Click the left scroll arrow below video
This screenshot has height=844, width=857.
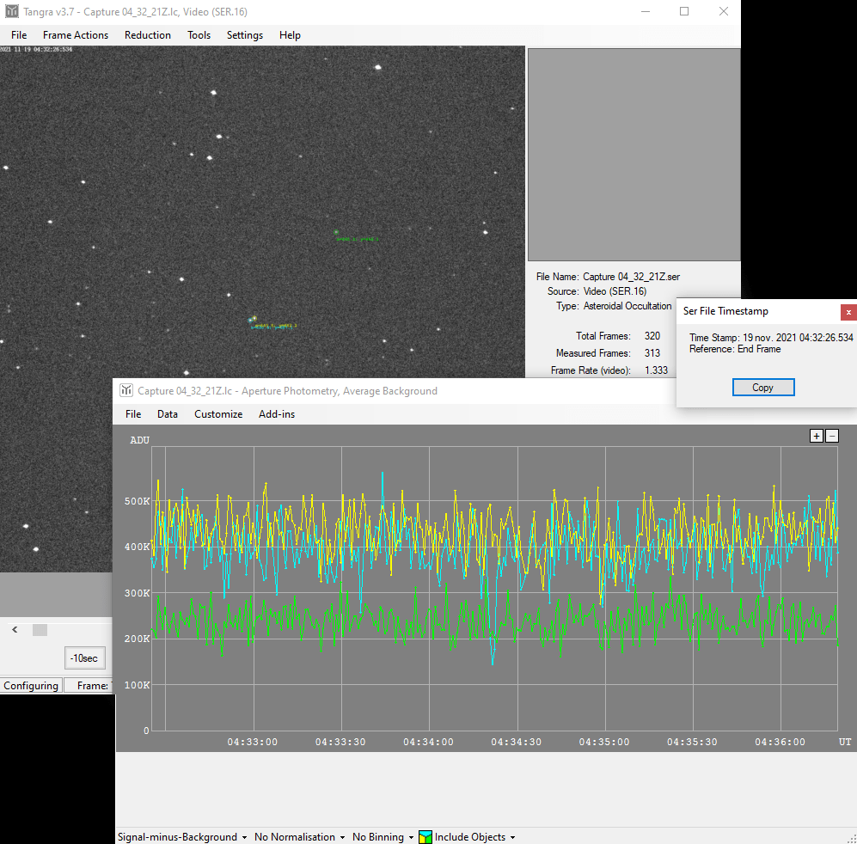(x=15, y=630)
